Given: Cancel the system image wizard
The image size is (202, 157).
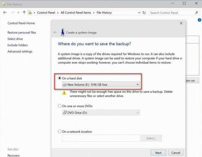Looking at the screenshot, I should click(176, 152).
